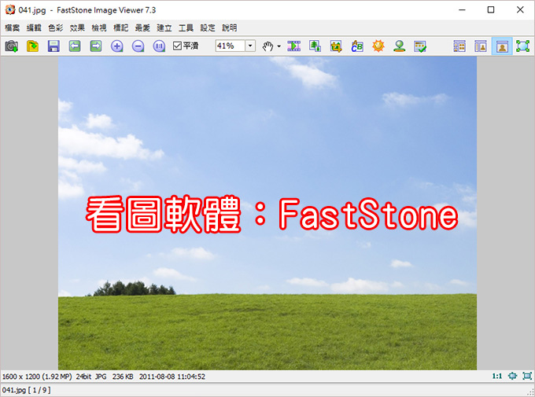This screenshot has height=397, width=535.
Task: Select the windowed view icon
Action: point(502,46)
